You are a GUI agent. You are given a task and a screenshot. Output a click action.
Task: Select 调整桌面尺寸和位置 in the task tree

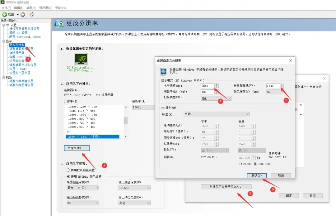(23, 65)
